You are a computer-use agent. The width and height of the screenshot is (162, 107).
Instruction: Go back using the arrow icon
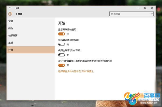click(10, 8)
